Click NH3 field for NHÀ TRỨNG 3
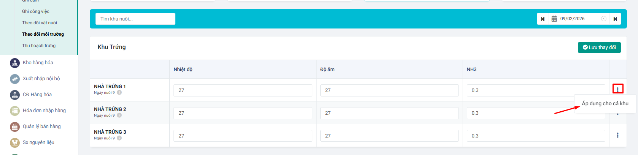The height and width of the screenshot is (155, 638). tap(536, 136)
